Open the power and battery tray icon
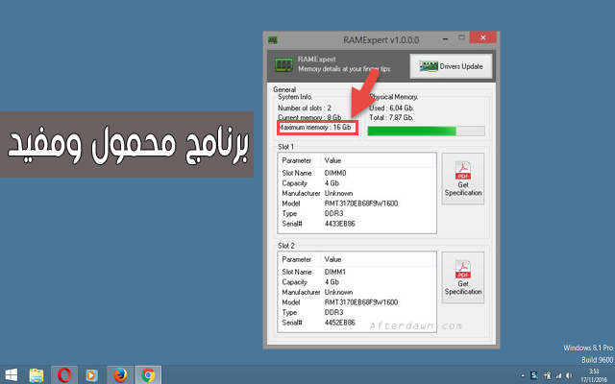The height and width of the screenshot is (384, 615). (548, 375)
